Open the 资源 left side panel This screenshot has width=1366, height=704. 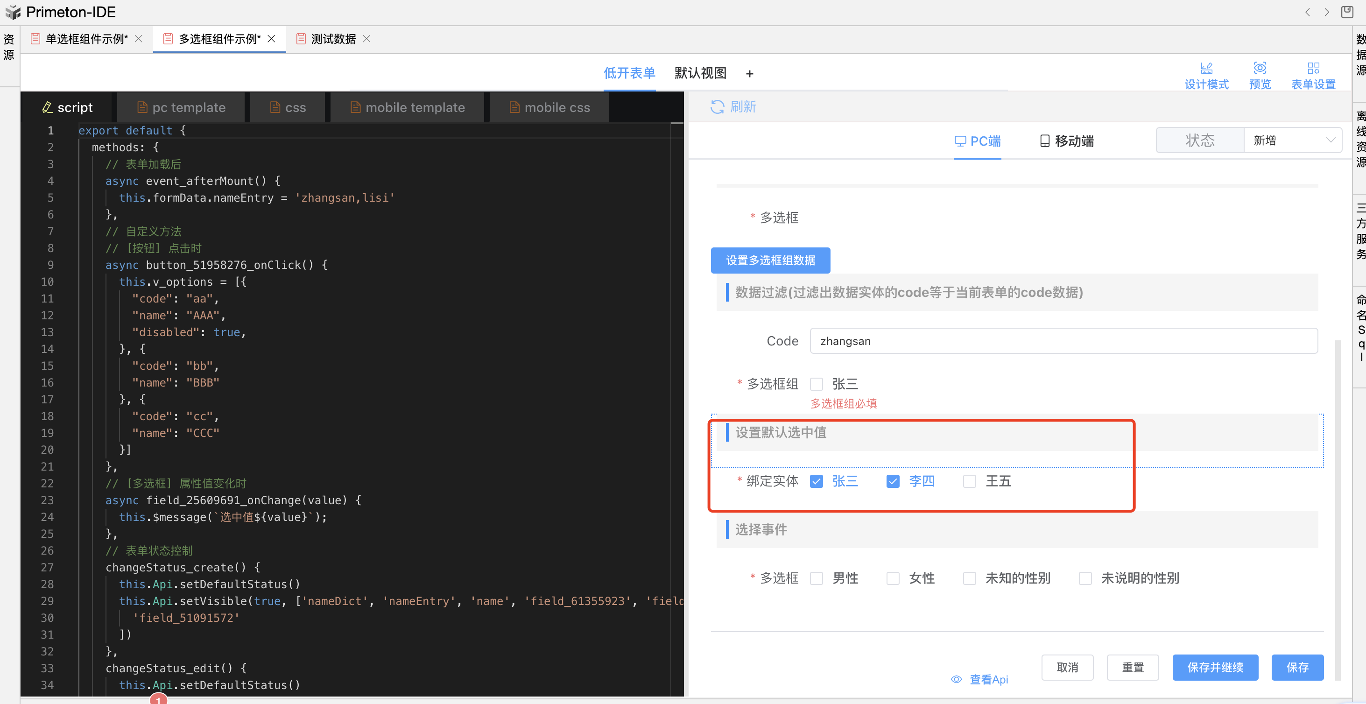[9, 47]
